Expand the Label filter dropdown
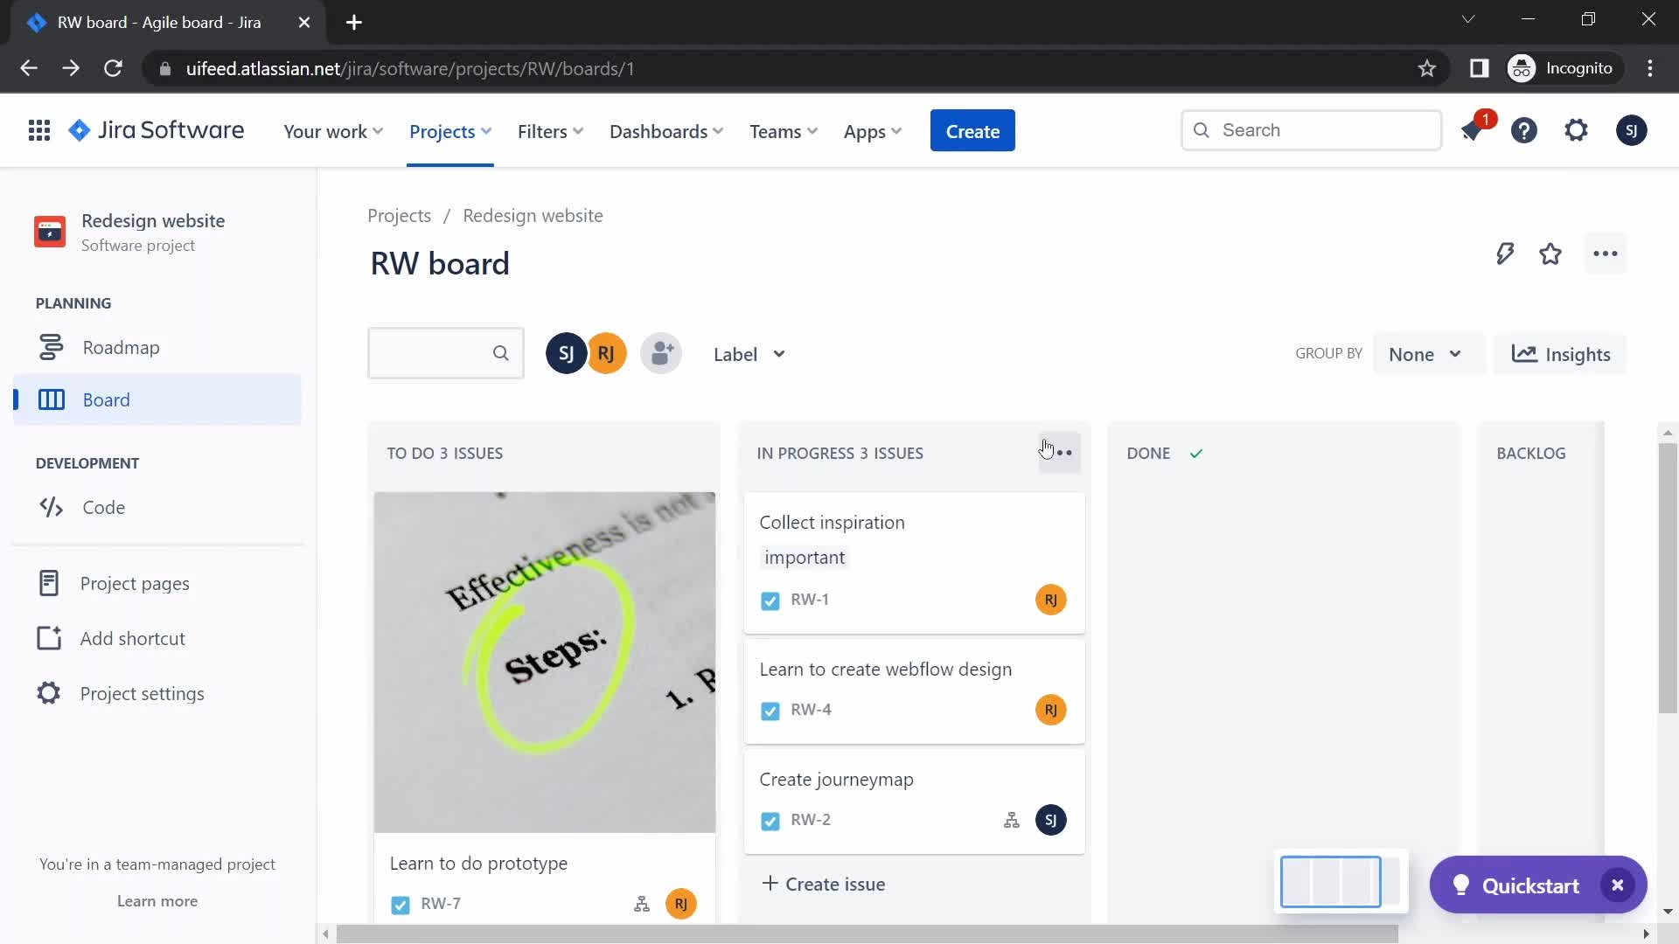The width and height of the screenshot is (1679, 944). tap(749, 354)
